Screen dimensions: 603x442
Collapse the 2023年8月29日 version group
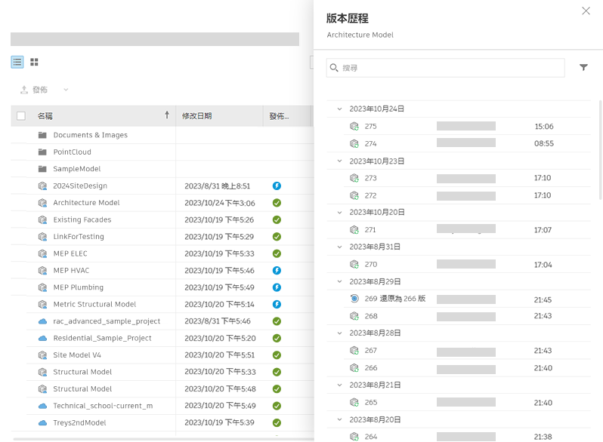click(339, 281)
